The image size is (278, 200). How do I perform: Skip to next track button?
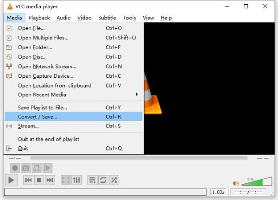[x=50, y=180]
